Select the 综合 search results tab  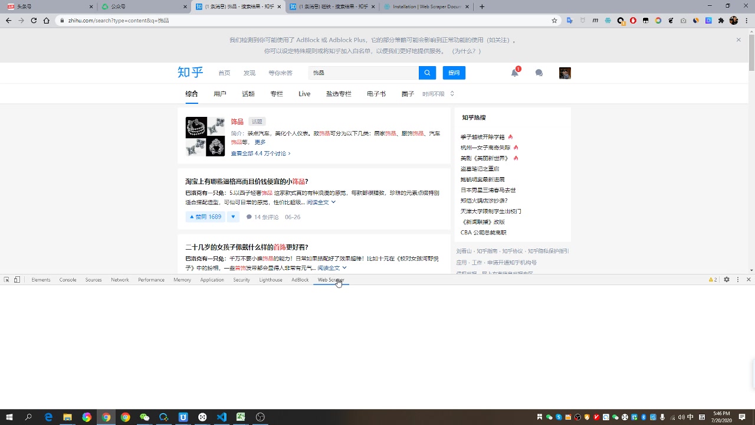[x=192, y=94]
